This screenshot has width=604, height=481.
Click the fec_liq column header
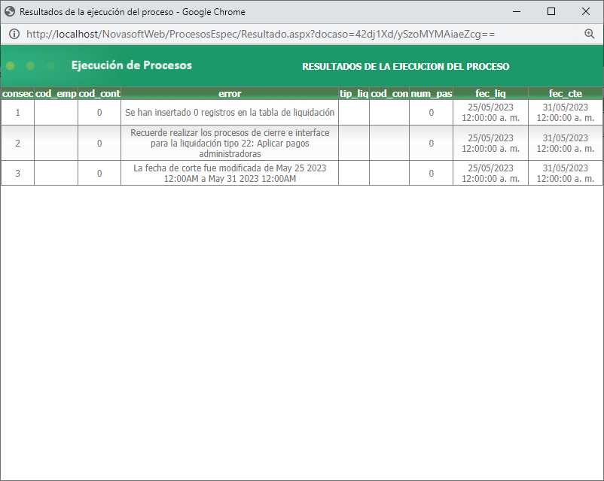coord(490,93)
